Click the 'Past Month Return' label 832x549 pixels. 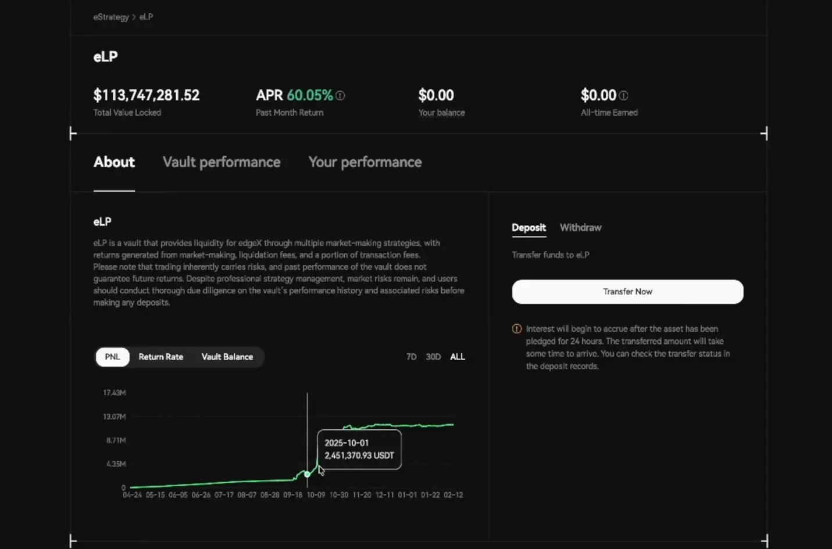pyautogui.click(x=290, y=113)
